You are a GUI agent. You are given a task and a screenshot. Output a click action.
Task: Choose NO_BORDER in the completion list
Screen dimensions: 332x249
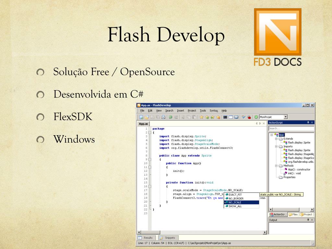[241, 198]
